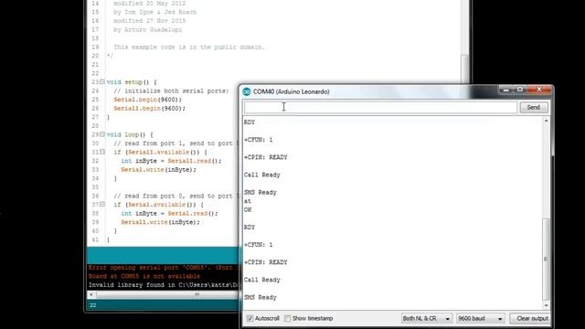Click the serial output vertical scrollbar thumb
585x329 pixels.
546,259
